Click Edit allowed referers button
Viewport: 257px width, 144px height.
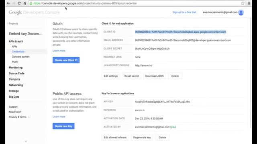coord(115,138)
